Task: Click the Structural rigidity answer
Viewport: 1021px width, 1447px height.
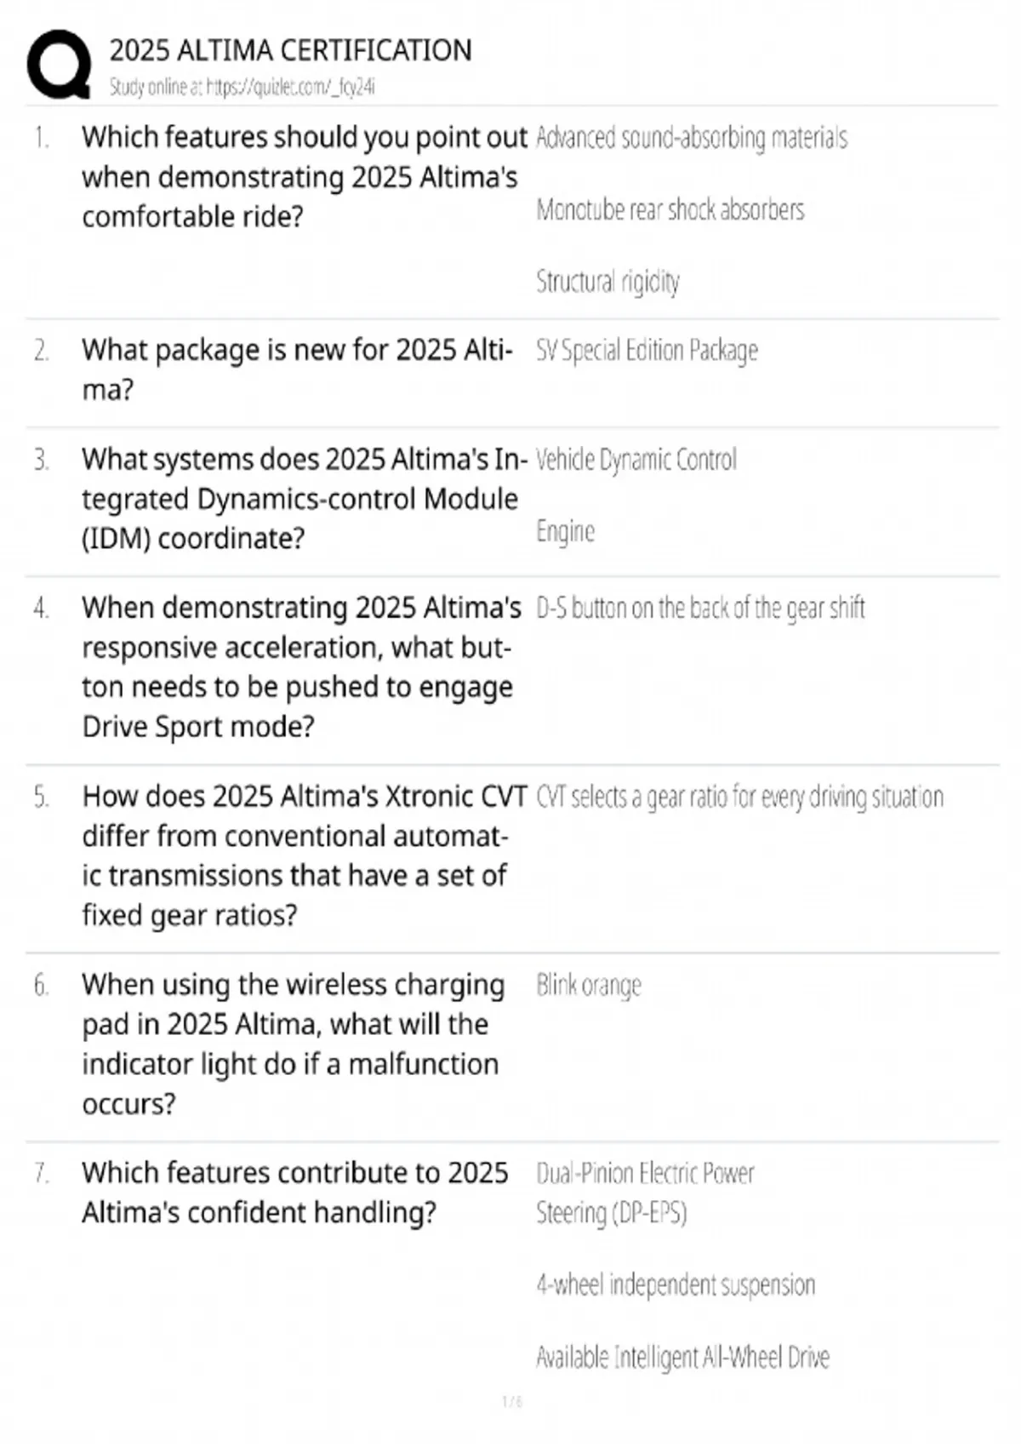Action: click(x=607, y=282)
